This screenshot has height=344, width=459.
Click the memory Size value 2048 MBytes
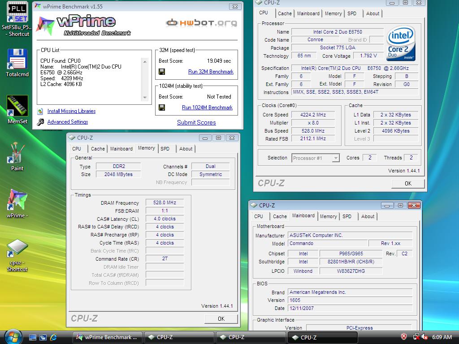(x=118, y=174)
